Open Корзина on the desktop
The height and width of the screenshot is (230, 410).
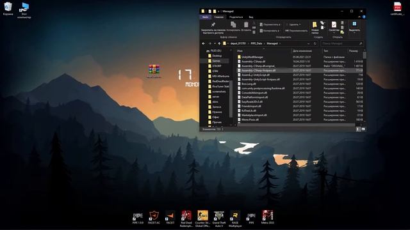click(x=8, y=8)
